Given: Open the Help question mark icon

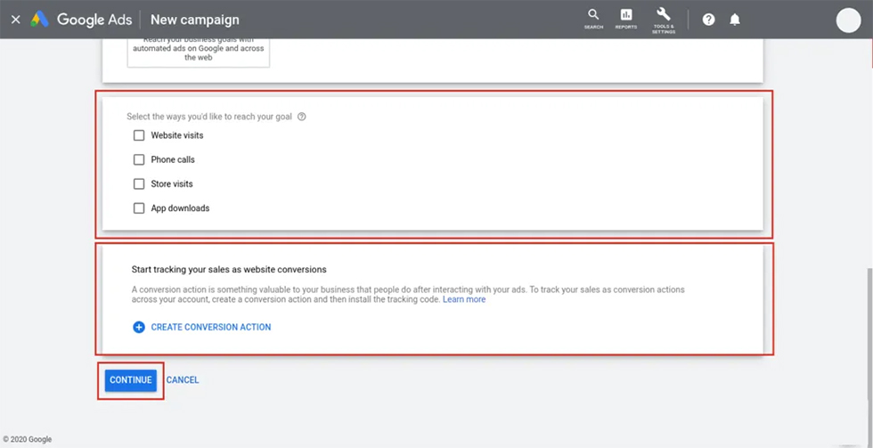Looking at the screenshot, I should tap(708, 20).
